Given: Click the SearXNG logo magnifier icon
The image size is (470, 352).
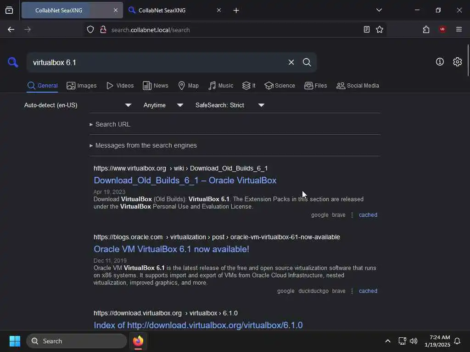Looking at the screenshot, I should 13,62.
